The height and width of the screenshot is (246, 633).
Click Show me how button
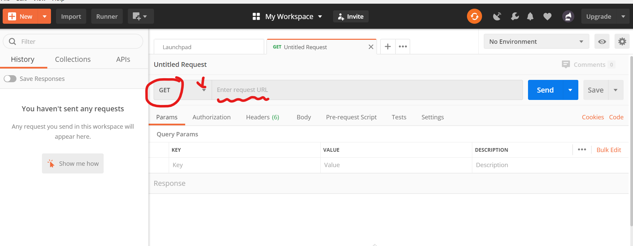(x=73, y=163)
